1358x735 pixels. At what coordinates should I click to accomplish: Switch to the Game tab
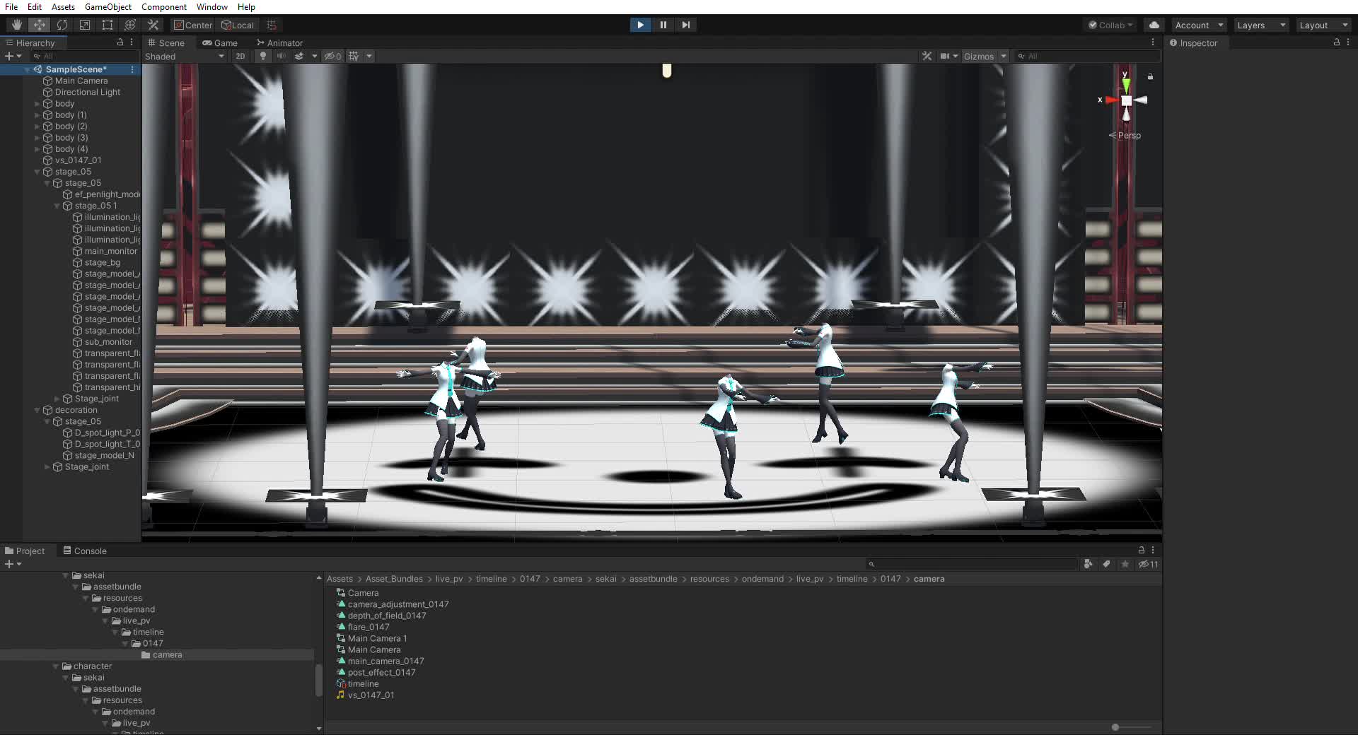tap(221, 42)
